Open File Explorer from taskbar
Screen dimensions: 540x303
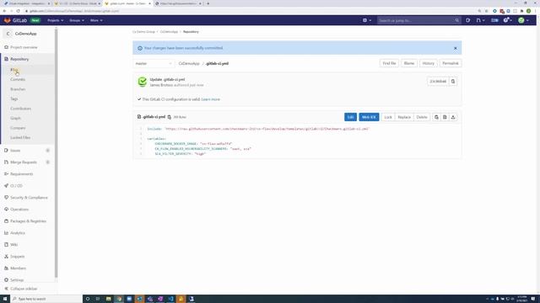109,299
